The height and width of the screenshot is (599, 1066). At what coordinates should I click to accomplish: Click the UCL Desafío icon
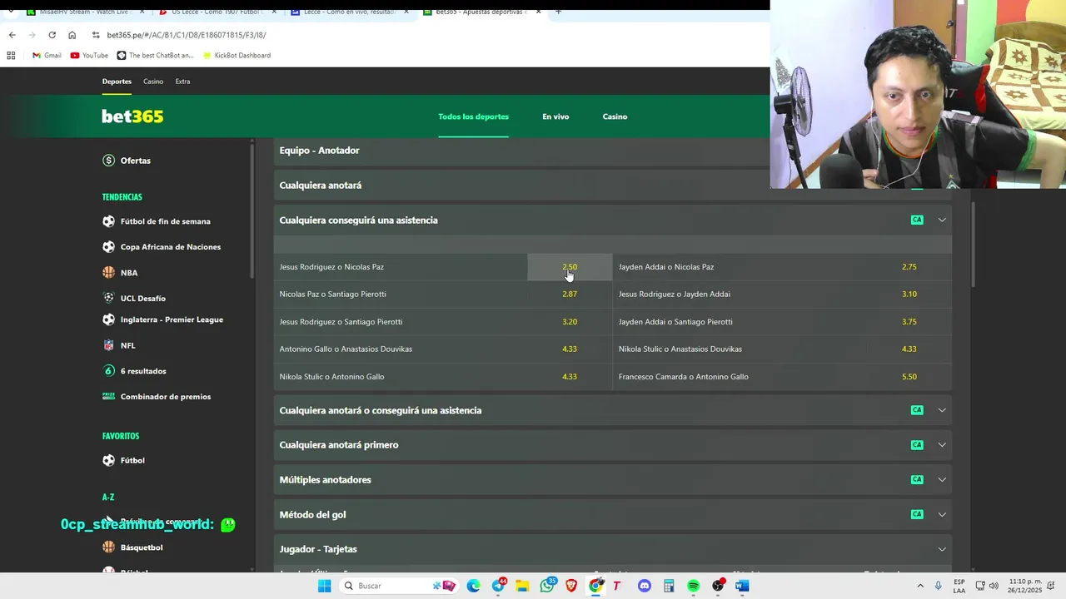pos(108,298)
